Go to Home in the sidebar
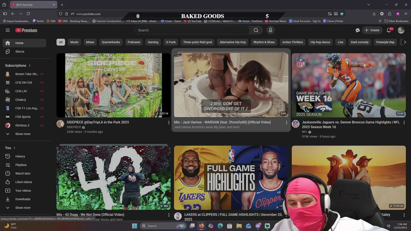Image resolution: width=411 pixels, height=231 pixels. pyautogui.click(x=24, y=43)
